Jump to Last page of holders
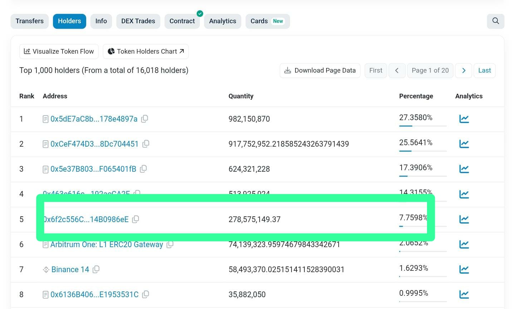 point(484,70)
